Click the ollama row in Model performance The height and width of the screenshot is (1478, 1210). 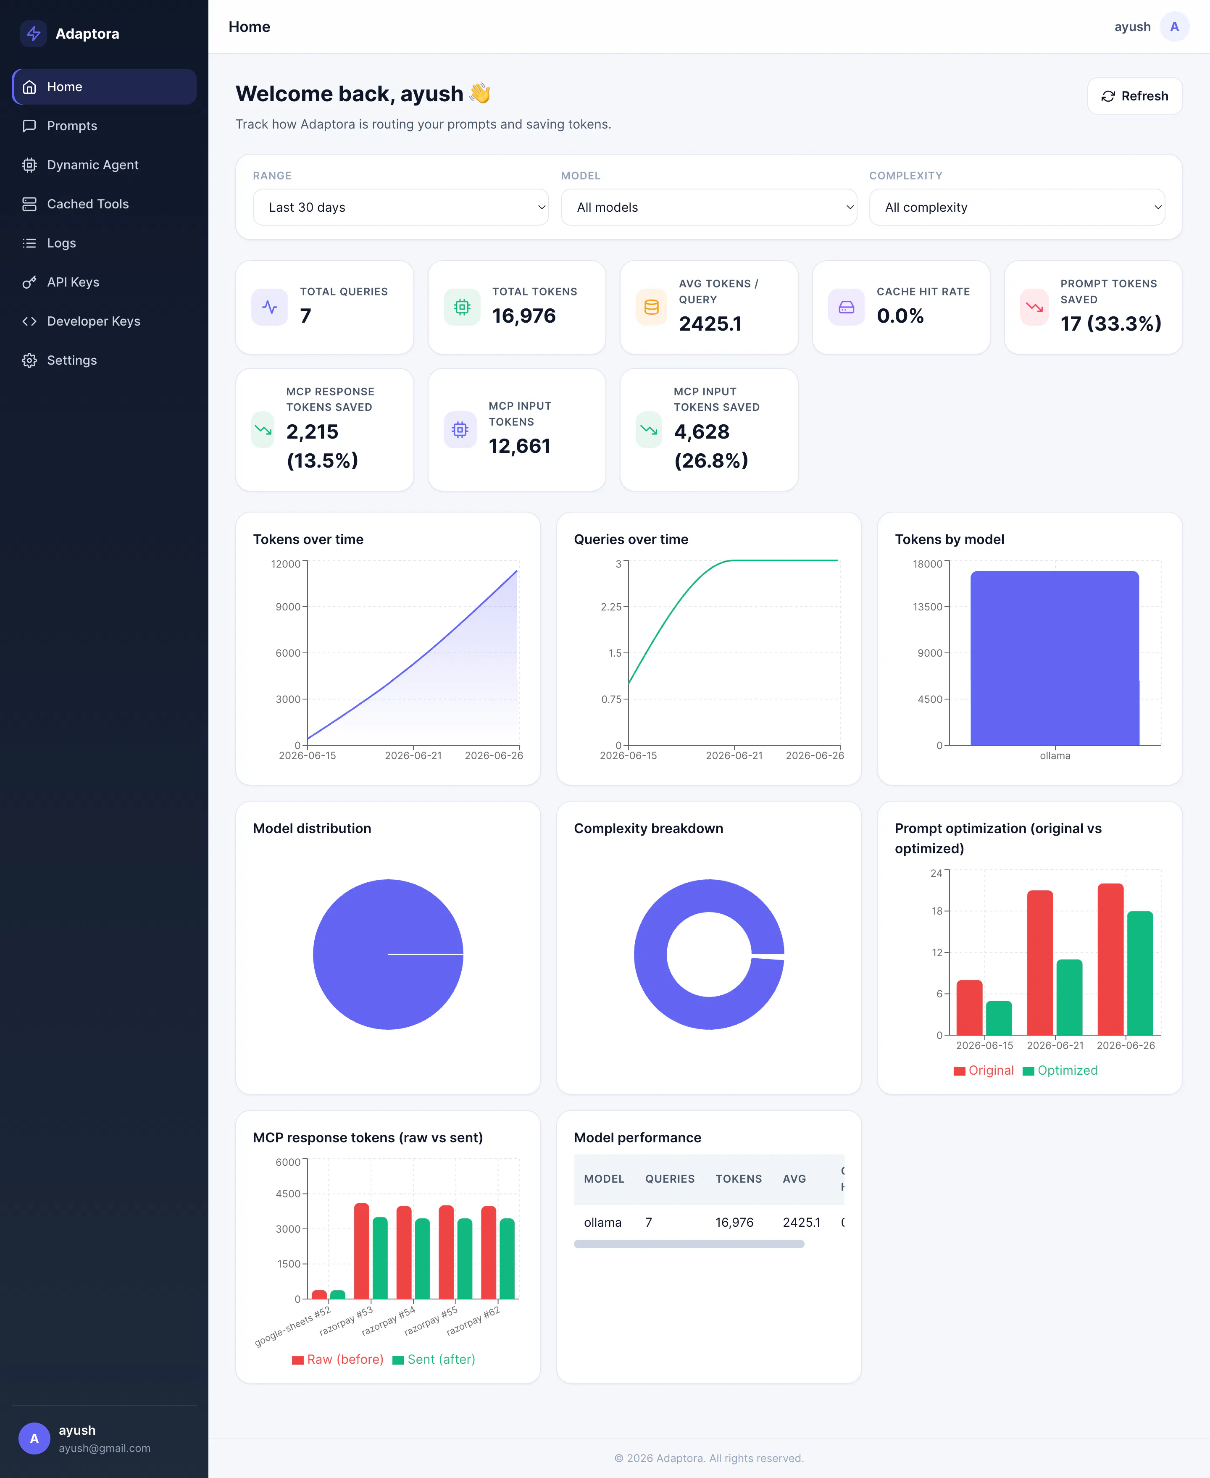pyautogui.click(x=709, y=1222)
